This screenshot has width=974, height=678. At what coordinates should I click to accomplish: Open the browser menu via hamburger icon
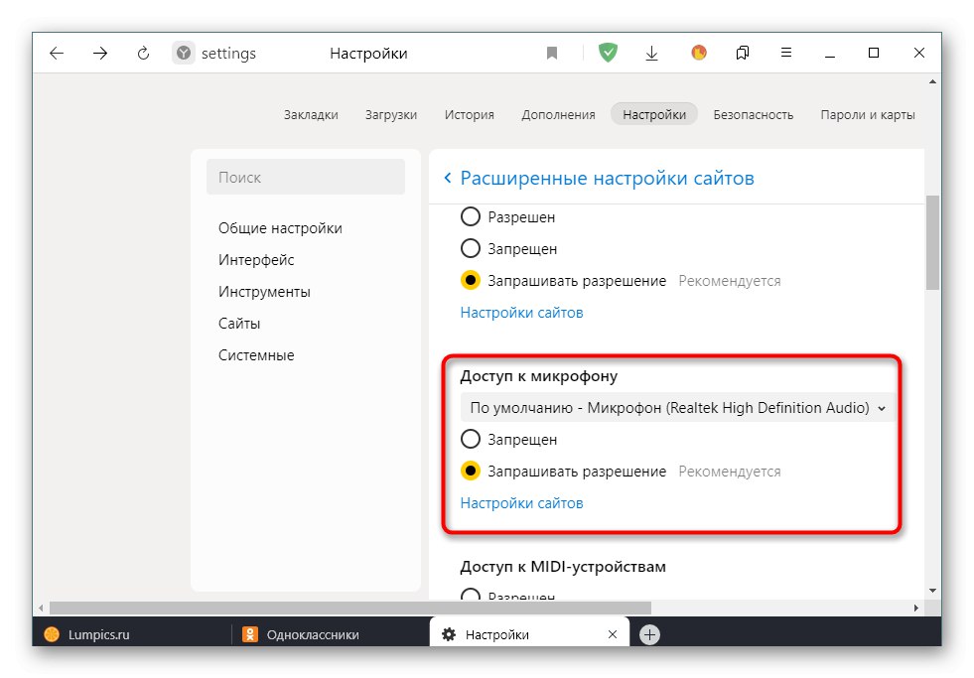pyautogui.click(x=786, y=53)
